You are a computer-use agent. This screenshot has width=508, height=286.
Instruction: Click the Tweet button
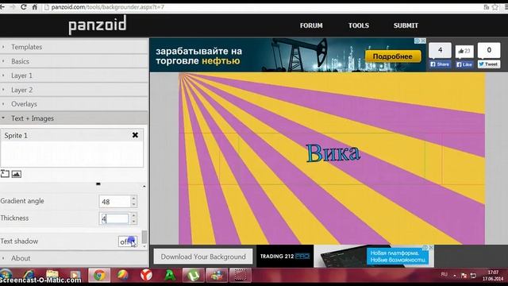489,64
